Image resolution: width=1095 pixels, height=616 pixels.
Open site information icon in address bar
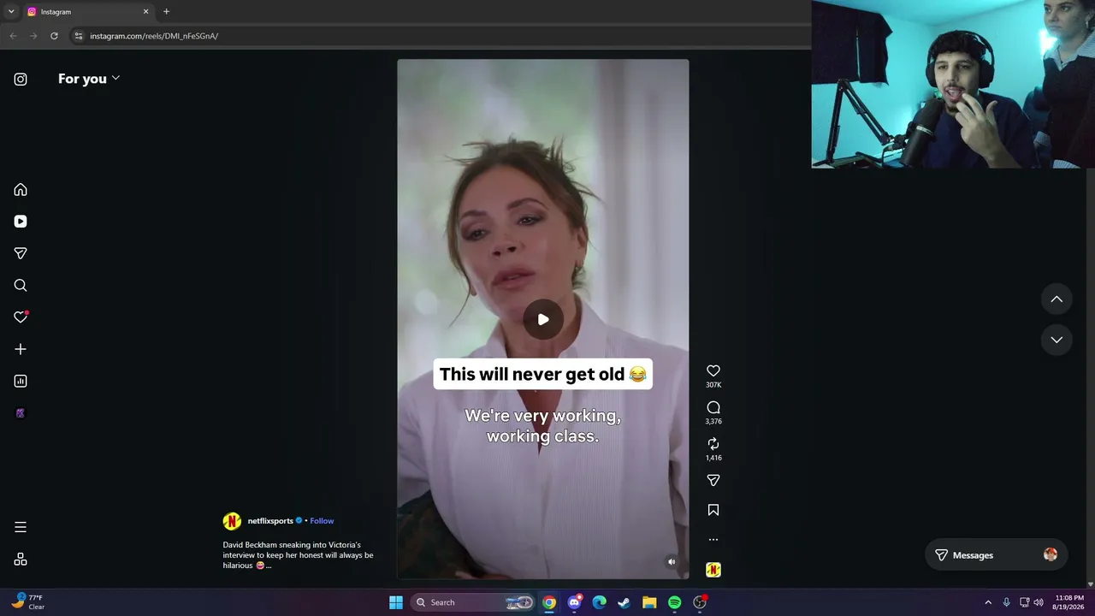point(78,36)
